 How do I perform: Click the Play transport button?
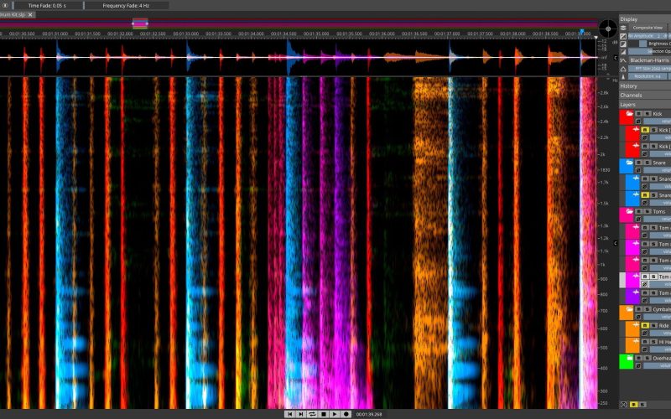click(335, 414)
